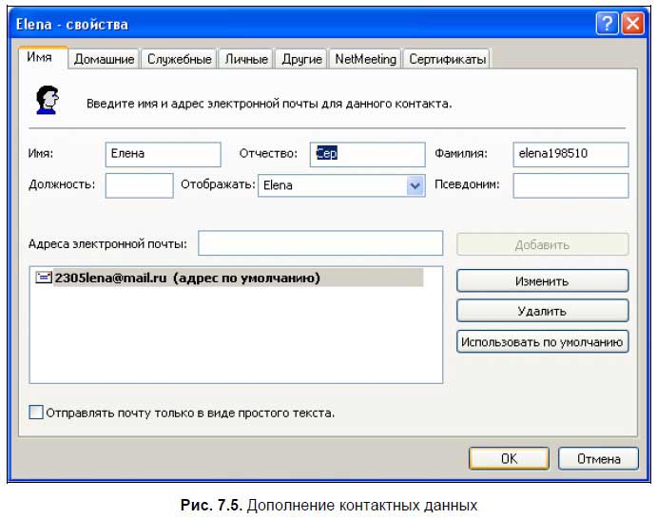Focus the Адреса электронной почты field

coord(319,244)
